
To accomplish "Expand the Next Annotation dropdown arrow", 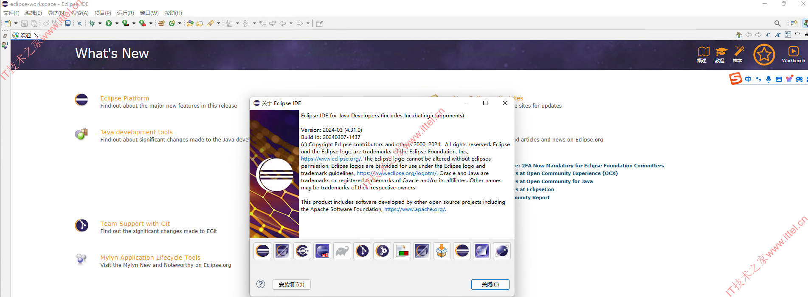I will click(x=237, y=23).
